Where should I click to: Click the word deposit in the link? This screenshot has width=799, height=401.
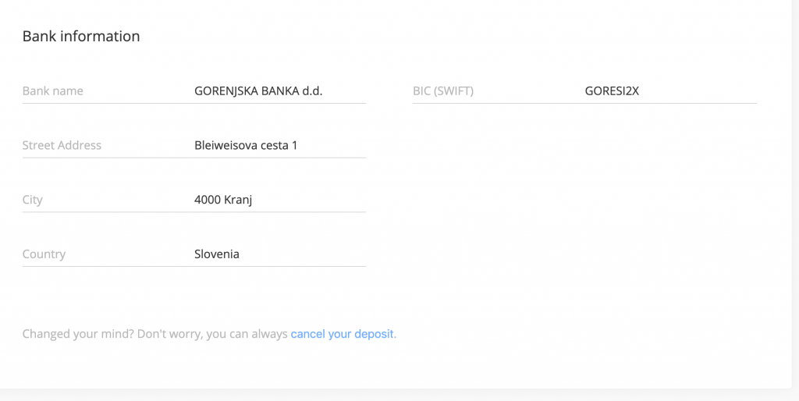click(x=374, y=334)
